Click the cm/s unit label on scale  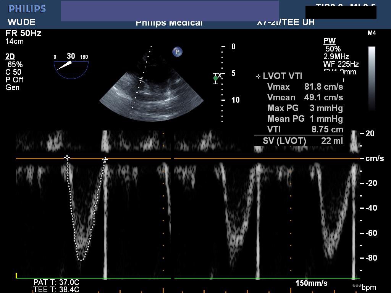pyautogui.click(x=375, y=158)
